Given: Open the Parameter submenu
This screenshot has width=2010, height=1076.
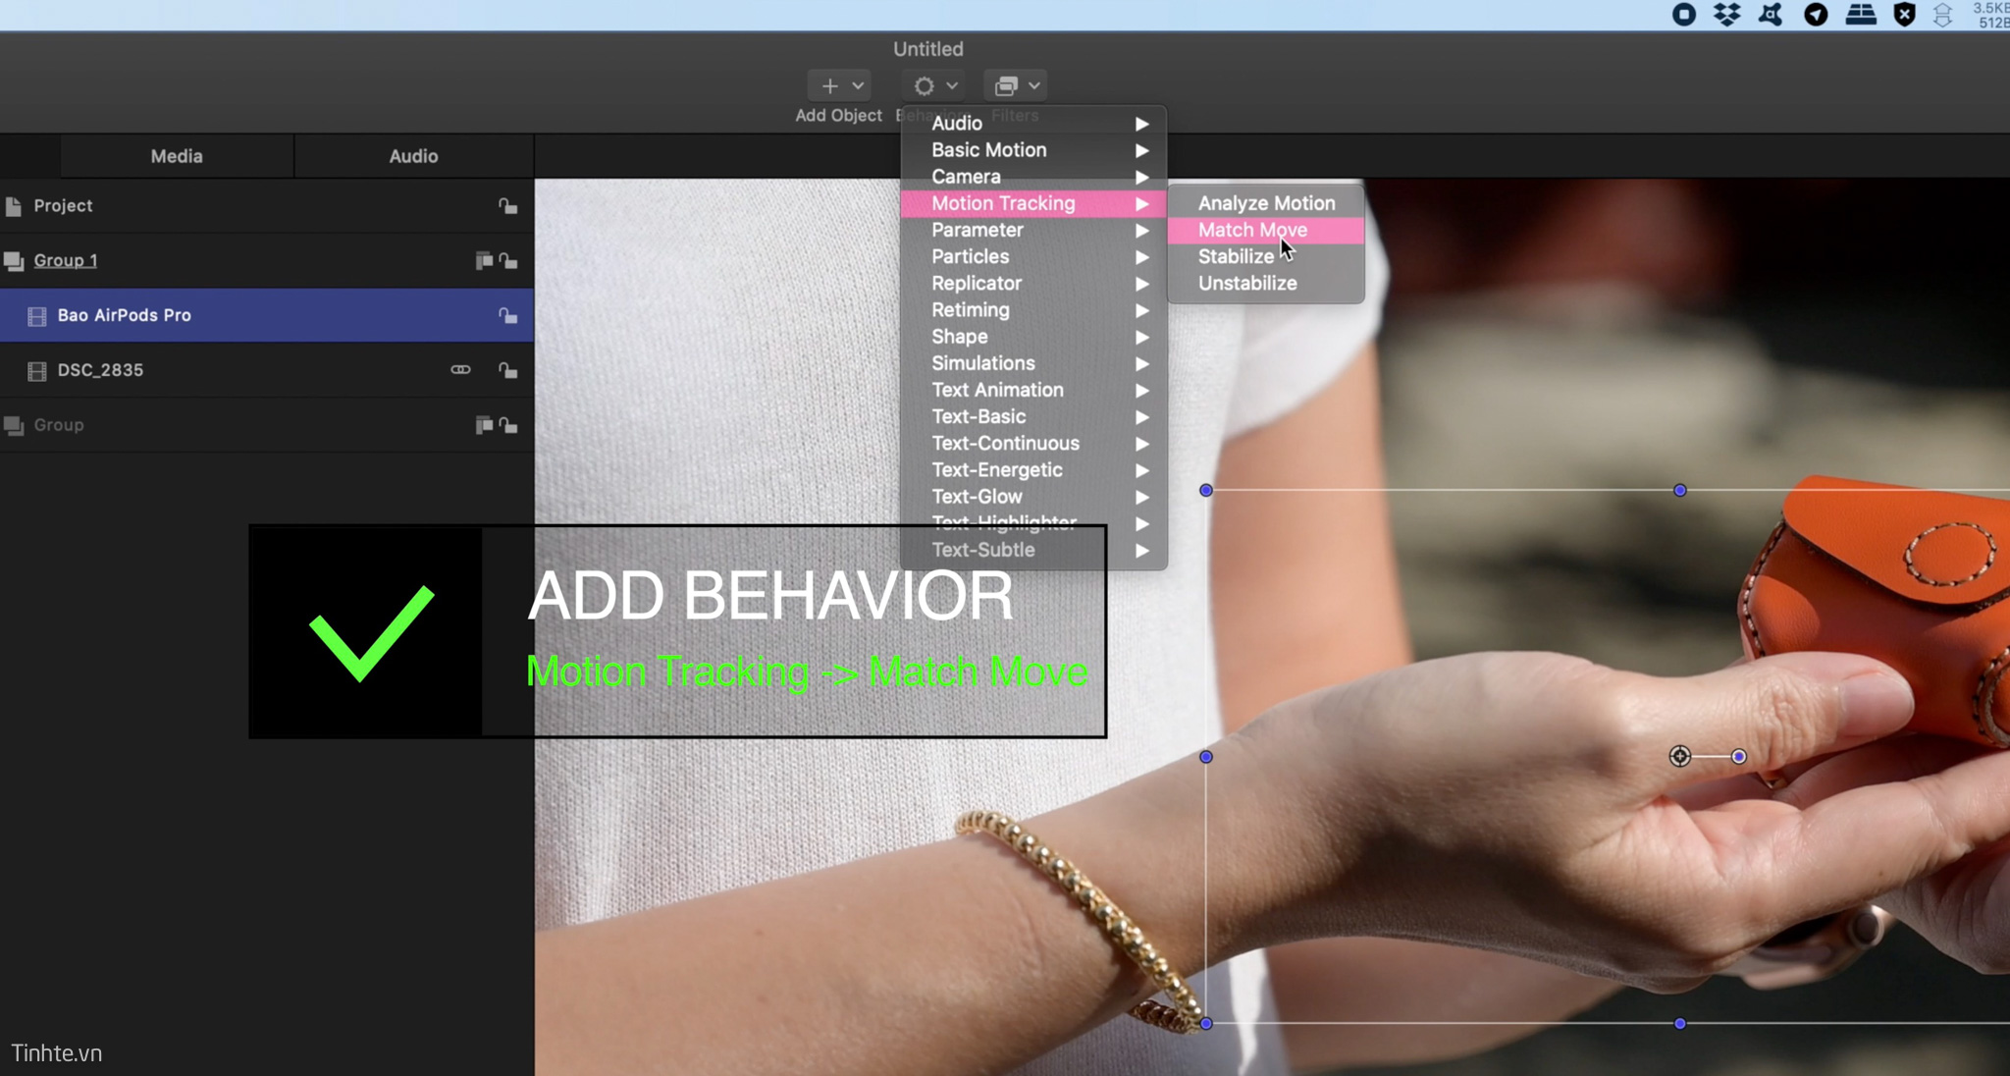Looking at the screenshot, I should (1033, 230).
